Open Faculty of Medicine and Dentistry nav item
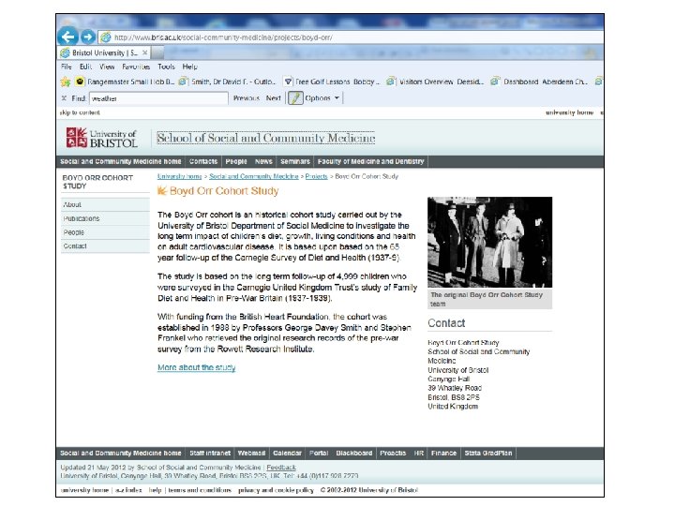675x506 pixels. 370,161
